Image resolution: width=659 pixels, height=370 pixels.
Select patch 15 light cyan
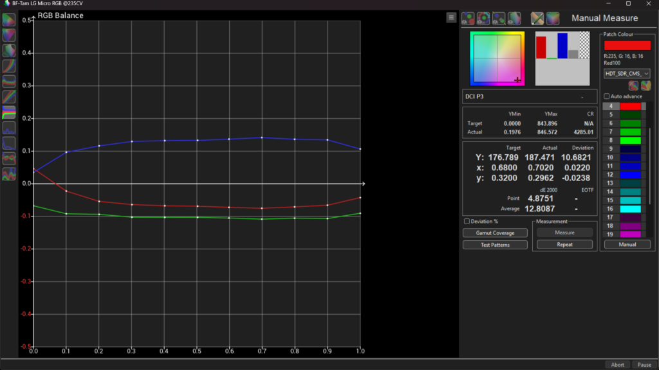pyautogui.click(x=624, y=200)
